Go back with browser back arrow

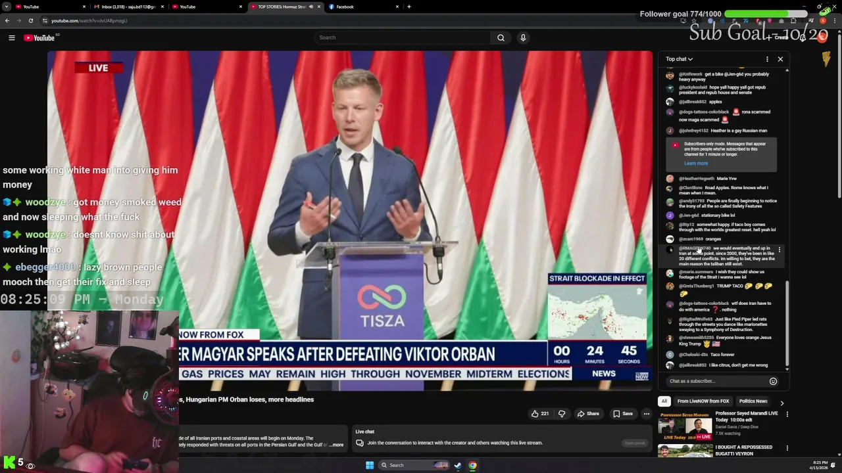click(x=7, y=20)
